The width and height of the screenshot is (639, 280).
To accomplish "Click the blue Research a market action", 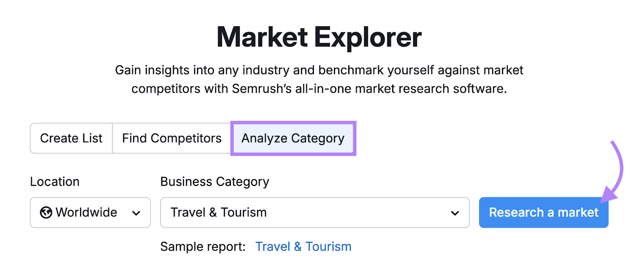I will pos(543,212).
